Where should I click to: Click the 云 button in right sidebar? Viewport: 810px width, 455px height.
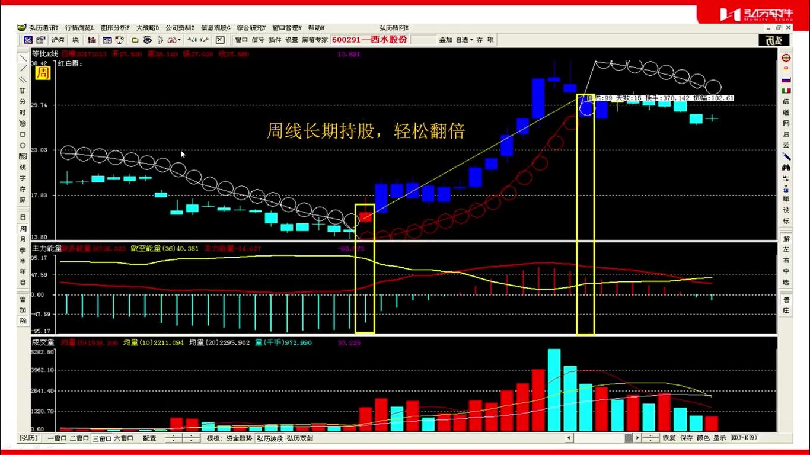coord(786,145)
